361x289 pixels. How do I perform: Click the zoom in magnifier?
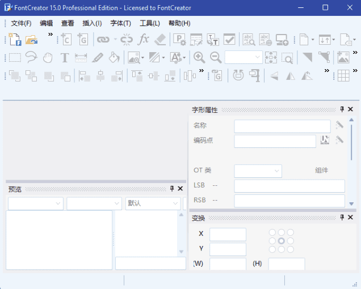(x=199, y=57)
